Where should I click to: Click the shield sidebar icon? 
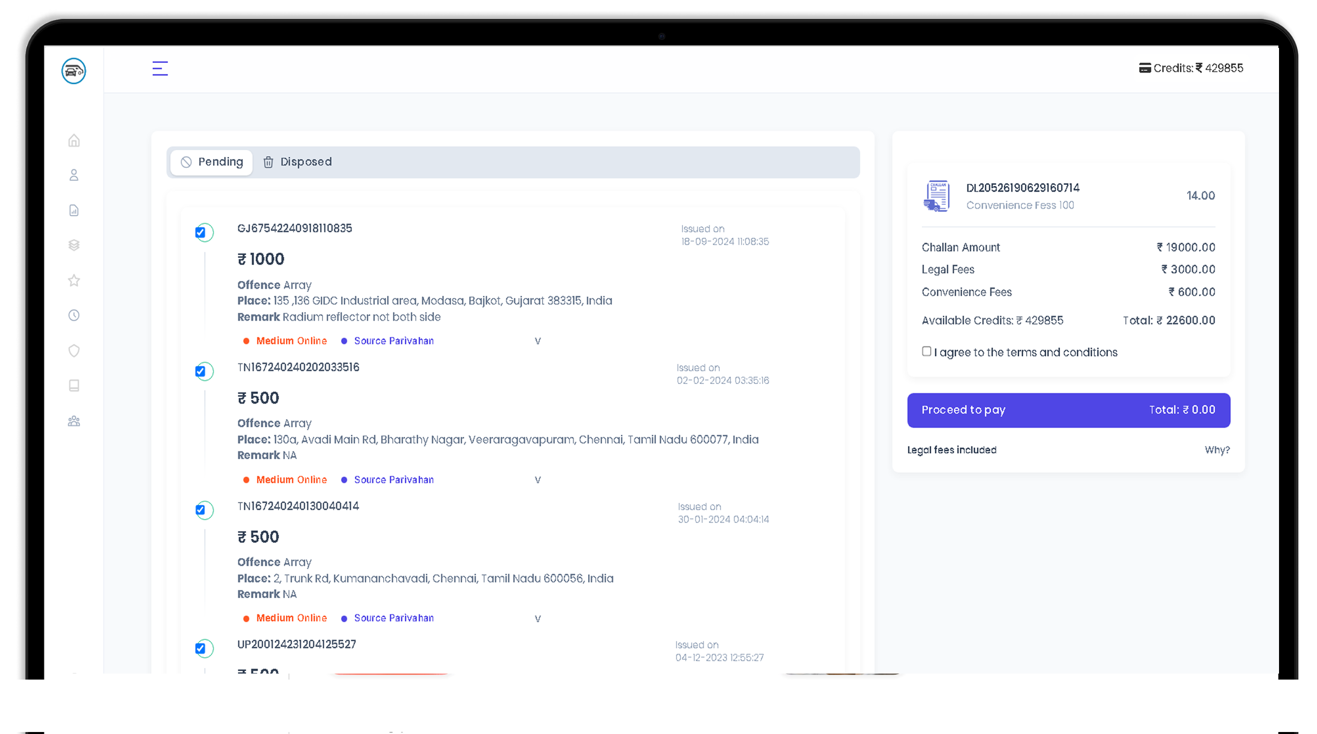[74, 351]
